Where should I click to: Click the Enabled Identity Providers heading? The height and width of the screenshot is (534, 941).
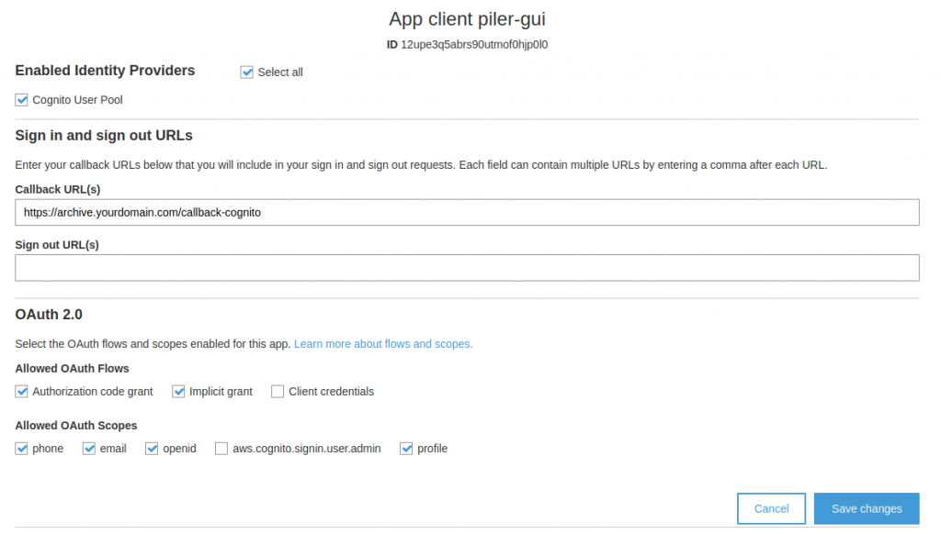[105, 71]
